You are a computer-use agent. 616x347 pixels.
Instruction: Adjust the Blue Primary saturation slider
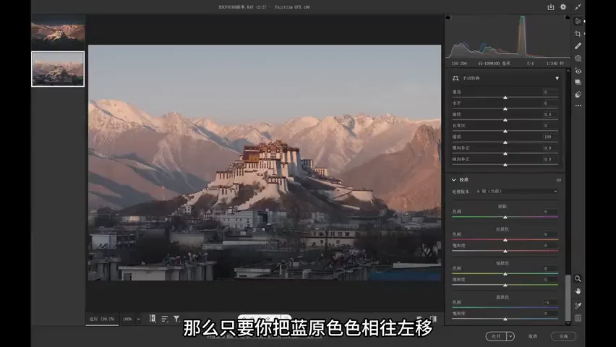tap(505, 319)
